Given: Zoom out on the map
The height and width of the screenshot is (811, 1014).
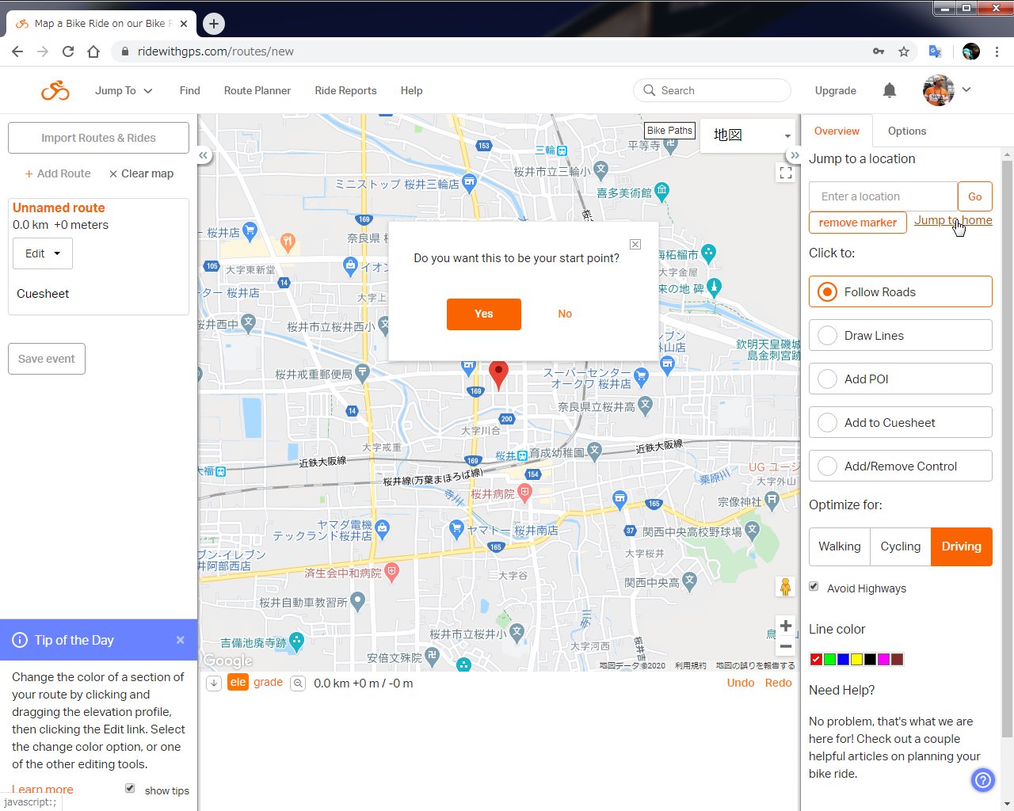Looking at the screenshot, I should click(785, 646).
